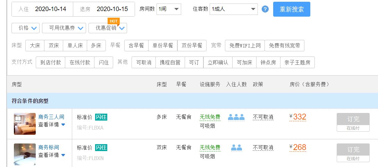This screenshot has width=378, height=167.
Task: Click the 不可取消 policy link for 商务三人间
Action: point(263,117)
